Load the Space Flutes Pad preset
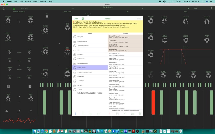This screenshot has width=215, height=134. [125, 54]
